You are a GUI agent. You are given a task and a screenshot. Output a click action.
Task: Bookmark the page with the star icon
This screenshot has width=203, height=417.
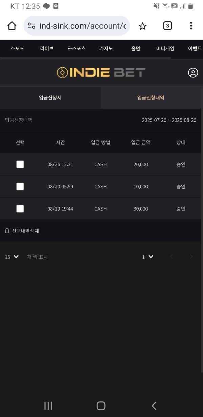[x=142, y=26]
